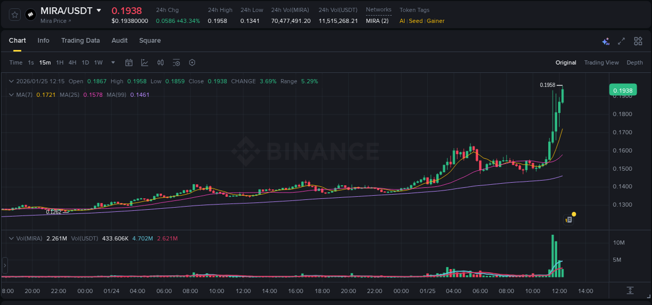The width and height of the screenshot is (652, 305).
Task: Open the calendar date-jump tool
Action: tap(129, 62)
